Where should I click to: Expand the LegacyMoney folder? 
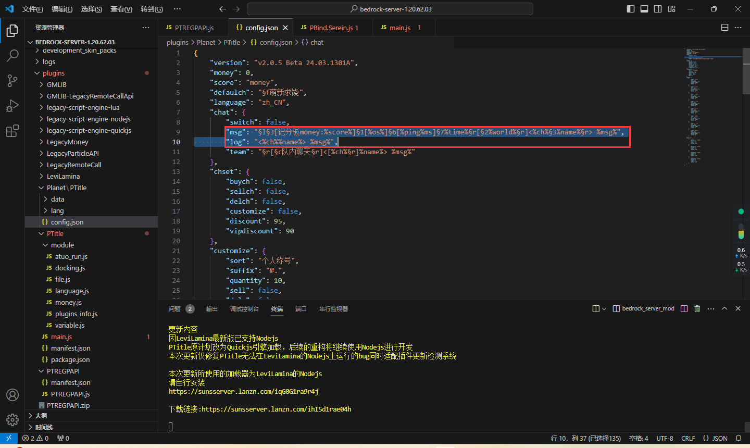[x=91, y=142]
